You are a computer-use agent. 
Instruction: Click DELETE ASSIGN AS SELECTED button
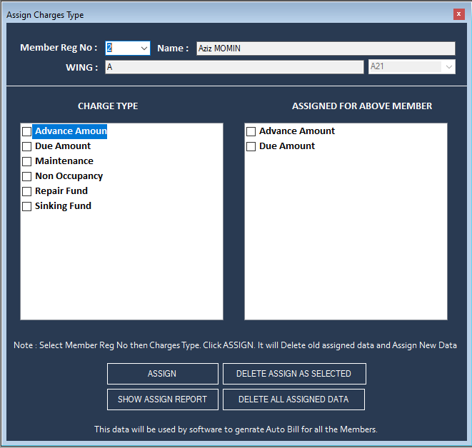tap(294, 374)
